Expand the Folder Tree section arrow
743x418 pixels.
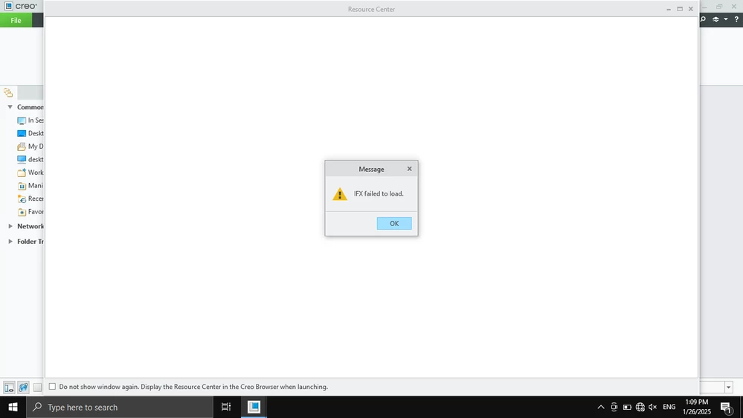[x=10, y=241]
